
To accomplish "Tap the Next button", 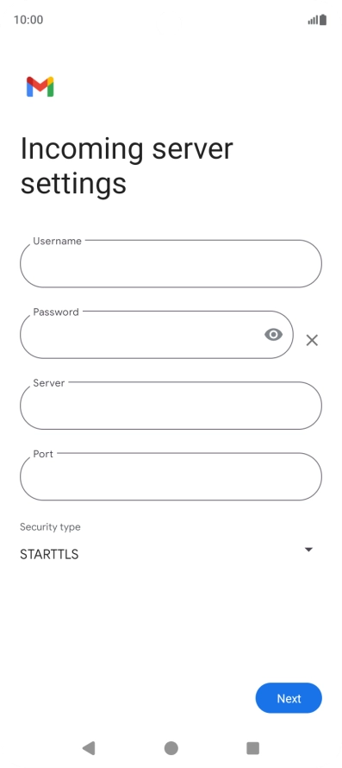I will (x=289, y=698).
